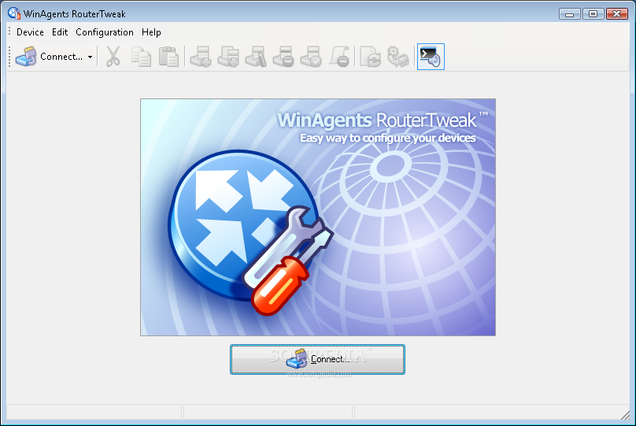Click the edit device pencil icon
Viewport: 636px width, 426px height.
256,57
